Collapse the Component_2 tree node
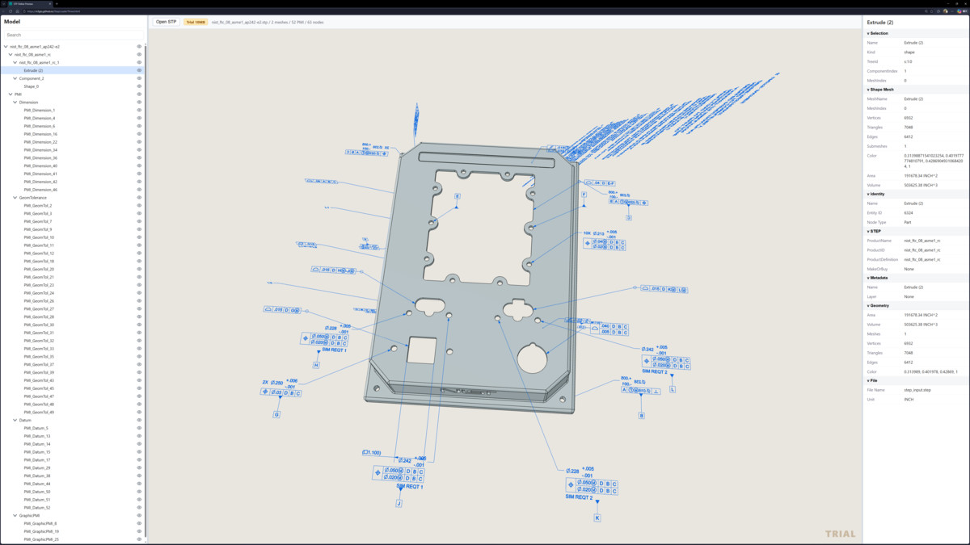Image resolution: width=970 pixels, height=545 pixels. coord(15,78)
